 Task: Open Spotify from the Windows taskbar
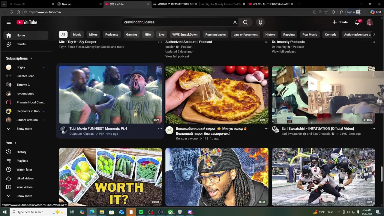(141, 212)
